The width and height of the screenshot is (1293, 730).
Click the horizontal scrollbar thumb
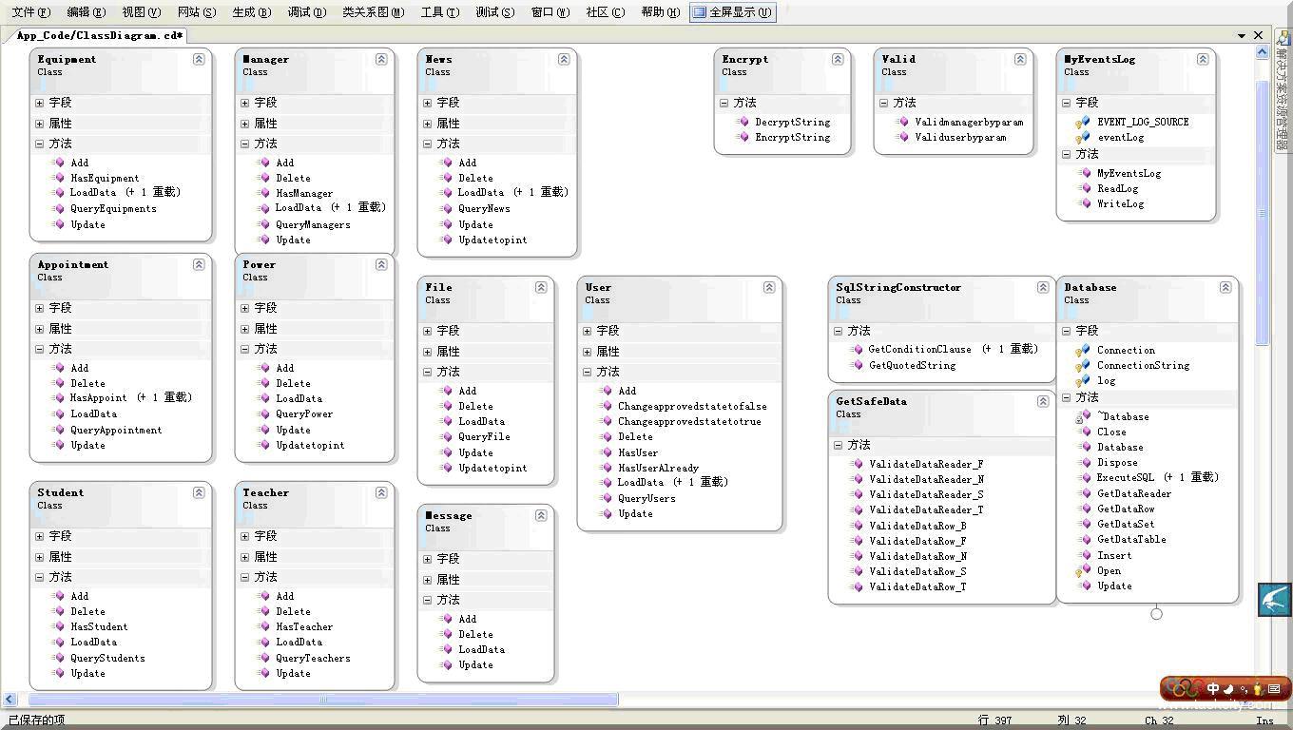point(323,700)
